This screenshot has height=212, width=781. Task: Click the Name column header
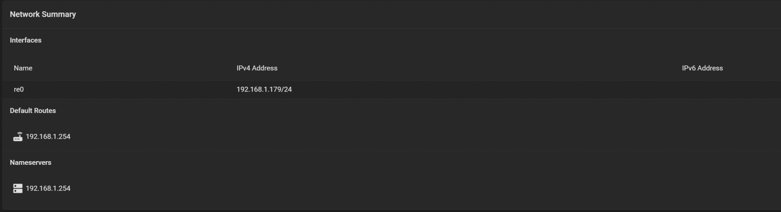23,68
